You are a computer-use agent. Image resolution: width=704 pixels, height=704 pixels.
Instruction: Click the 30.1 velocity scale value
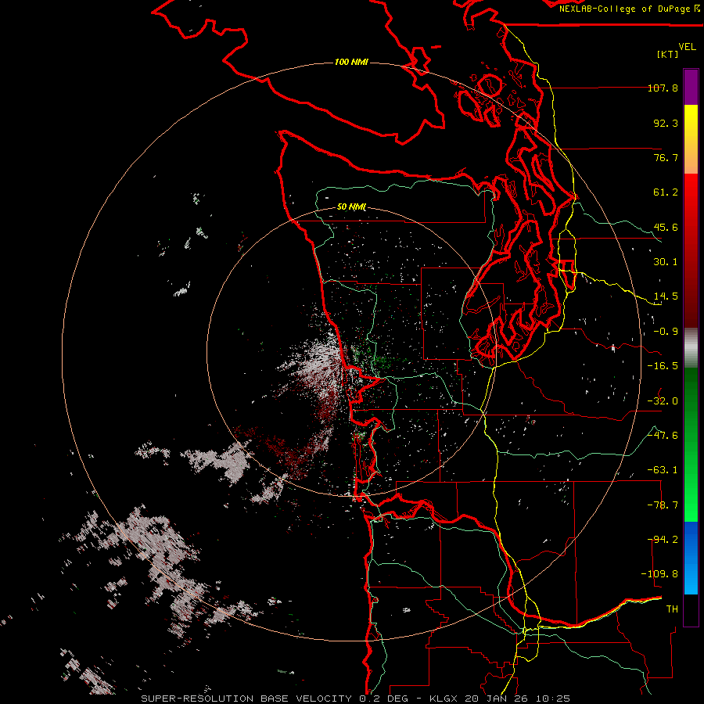point(666,262)
